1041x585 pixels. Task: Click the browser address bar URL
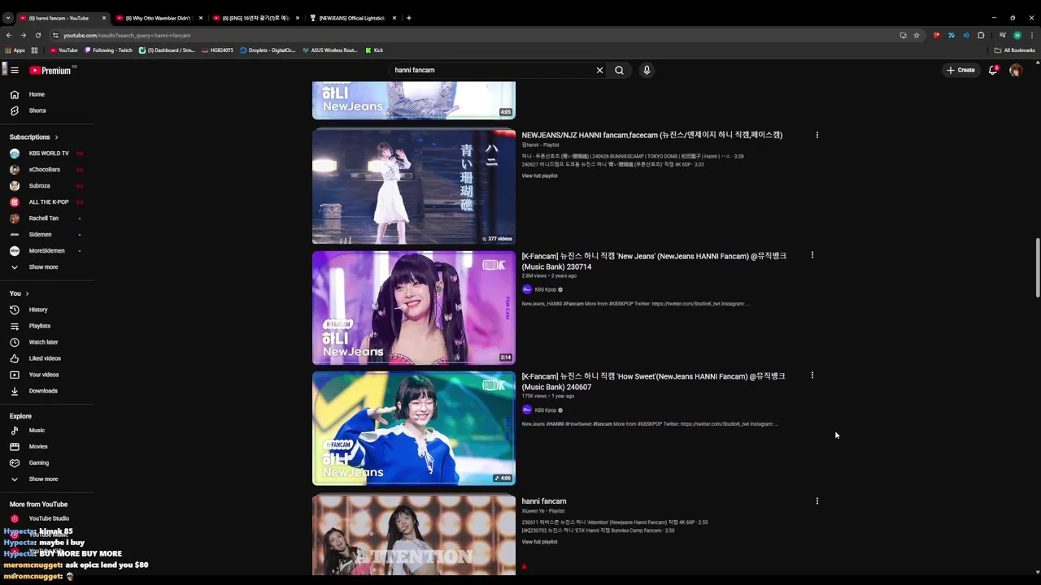point(127,35)
